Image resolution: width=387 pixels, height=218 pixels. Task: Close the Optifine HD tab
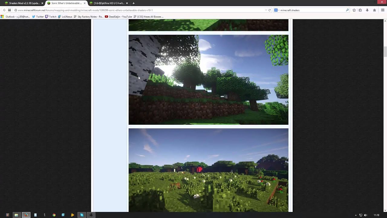point(127,3)
